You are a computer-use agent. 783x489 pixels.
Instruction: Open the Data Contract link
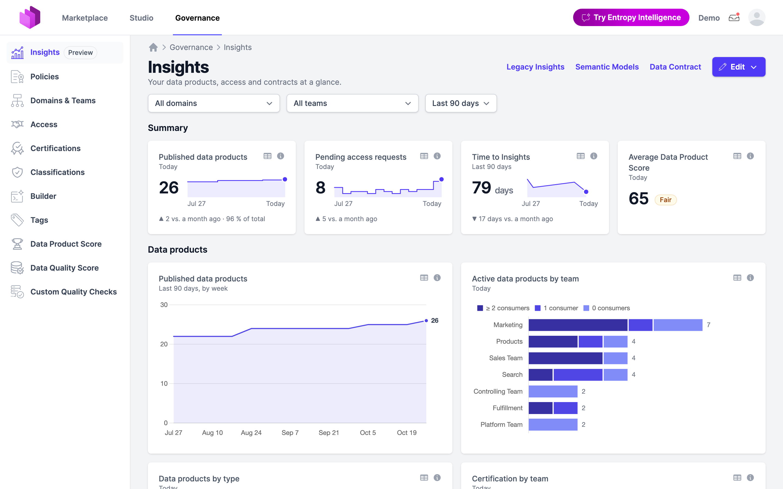tap(675, 67)
